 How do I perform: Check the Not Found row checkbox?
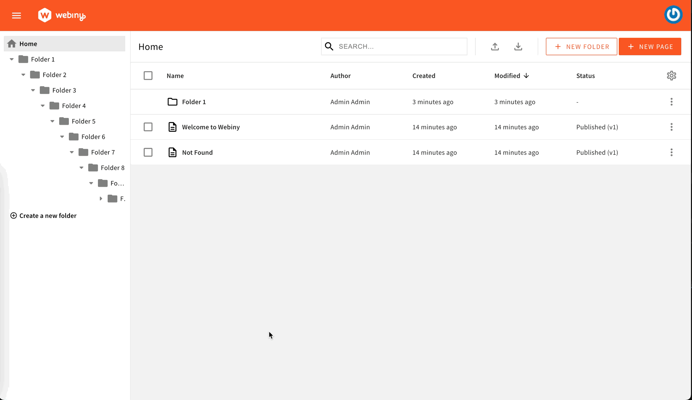pos(148,152)
